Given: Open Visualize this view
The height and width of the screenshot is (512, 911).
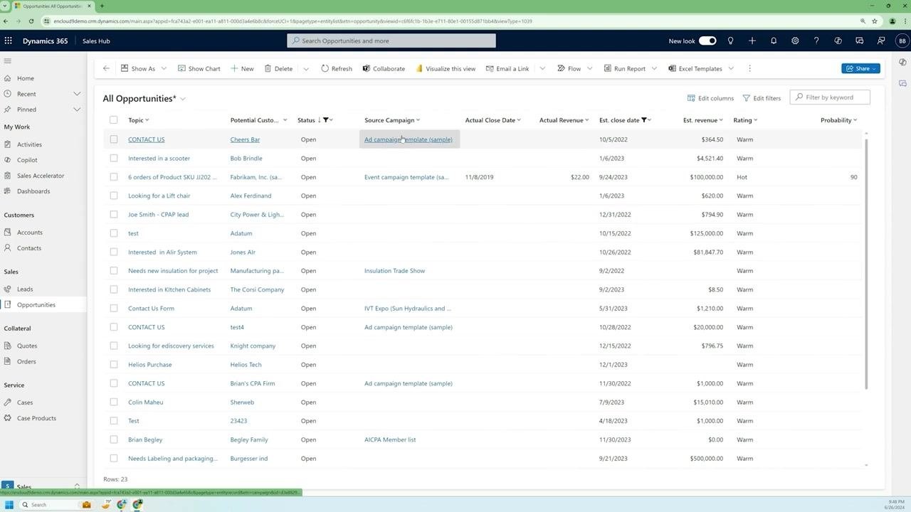Looking at the screenshot, I should 446,68.
